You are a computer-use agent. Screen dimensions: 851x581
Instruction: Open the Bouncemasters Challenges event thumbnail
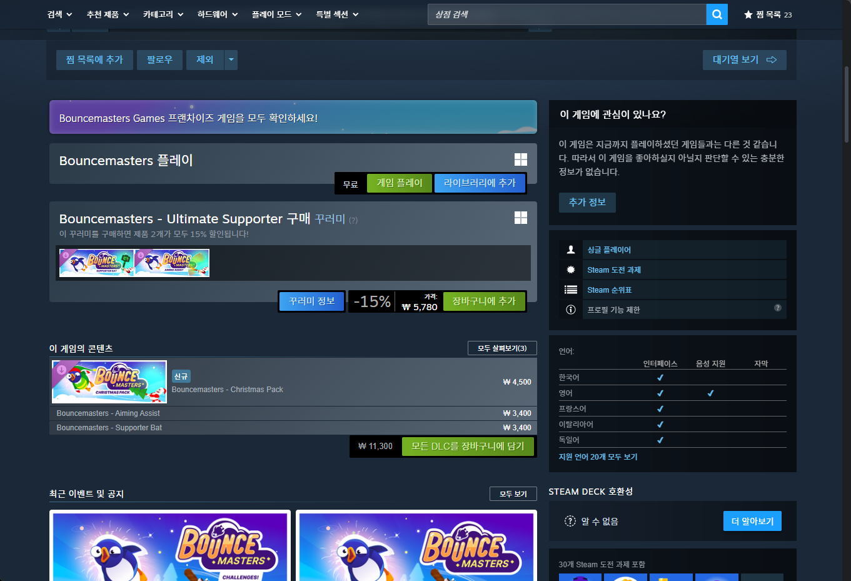tap(170, 545)
